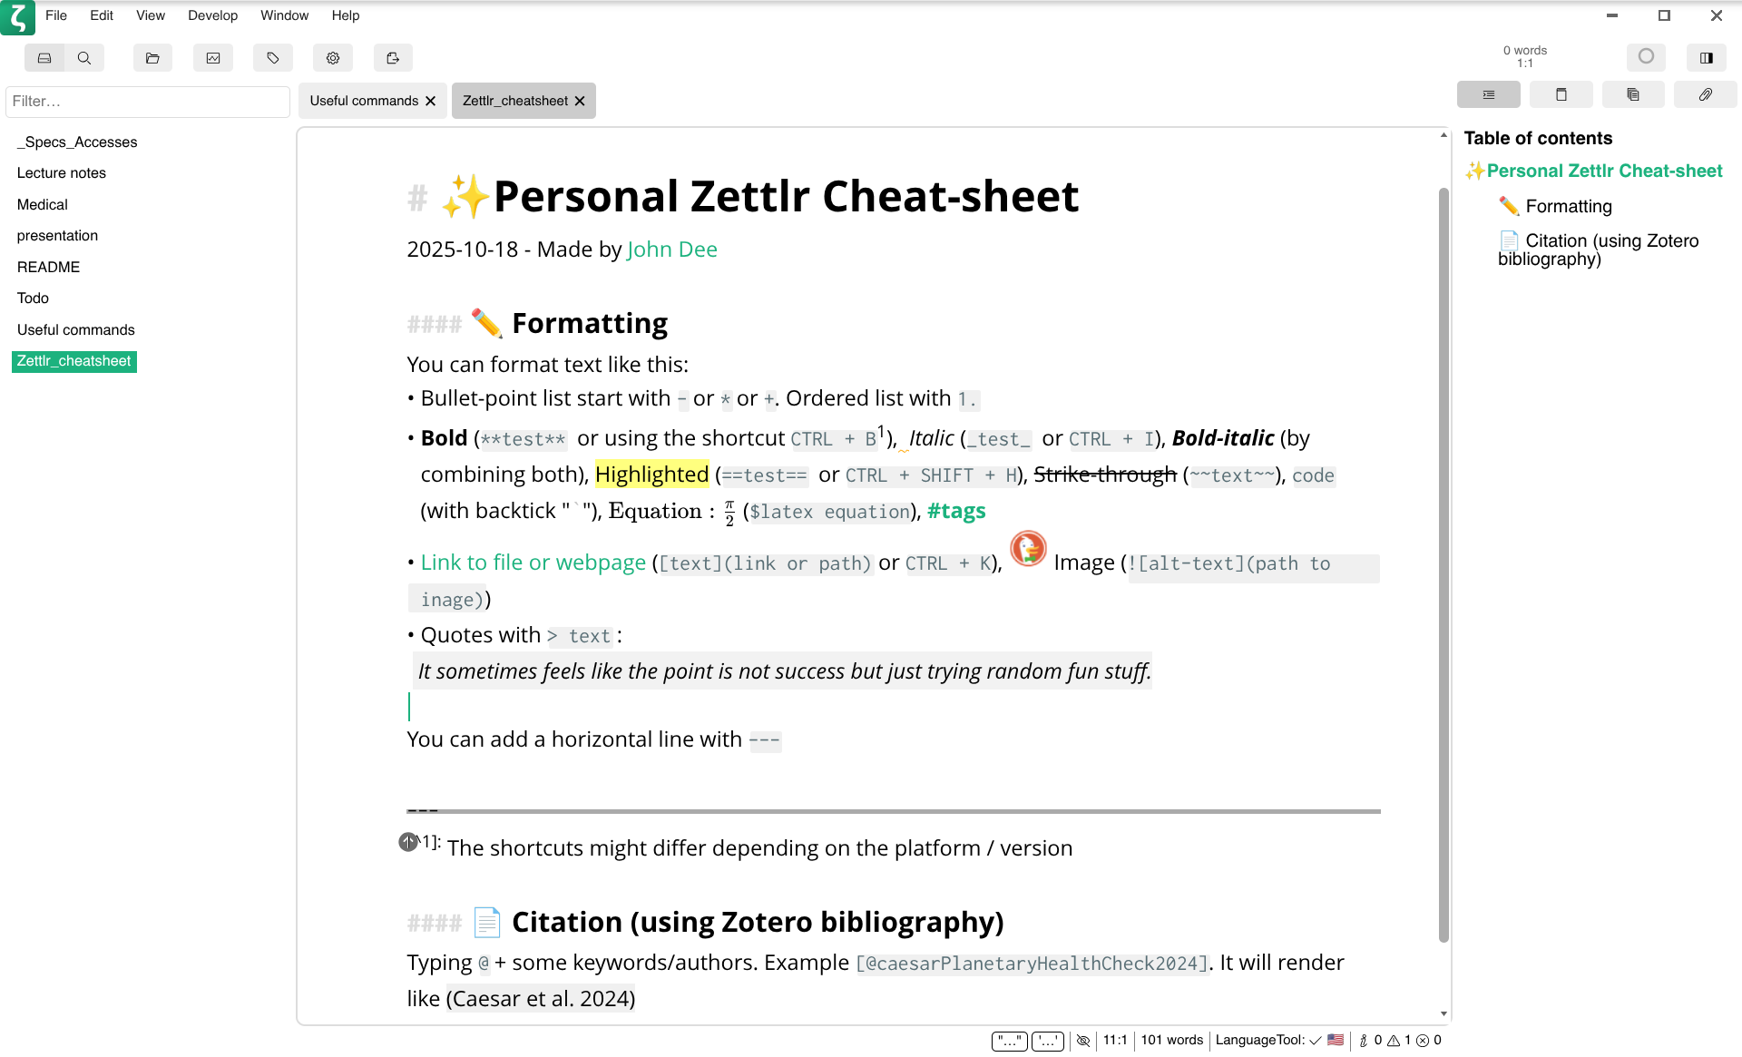Toggle the file manager view icon
Screen dimensions: 1742x1057
pos(44,57)
